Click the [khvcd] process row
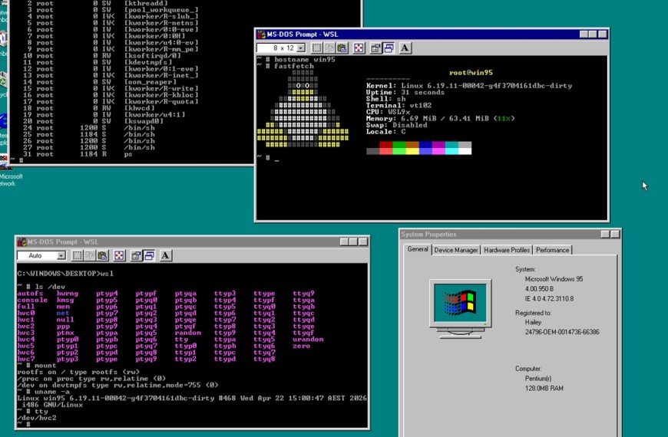Image resolution: width=668 pixels, height=437 pixels. click(90, 108)
